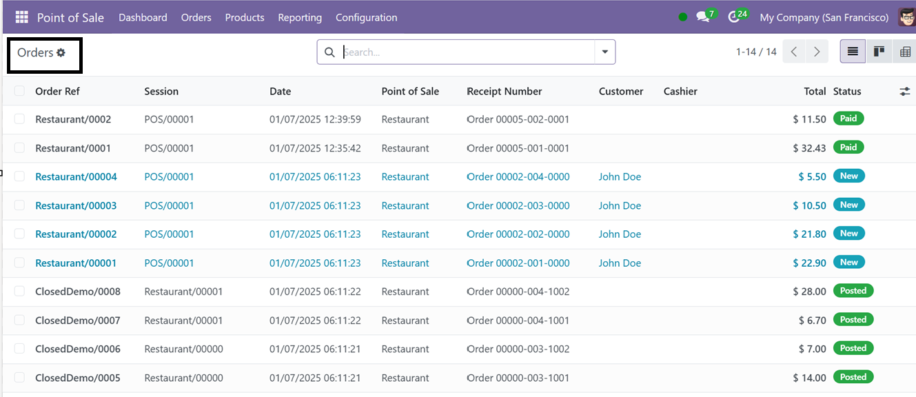Tick checkbox for Restaurant/00004 order

[x=19, y=176]
